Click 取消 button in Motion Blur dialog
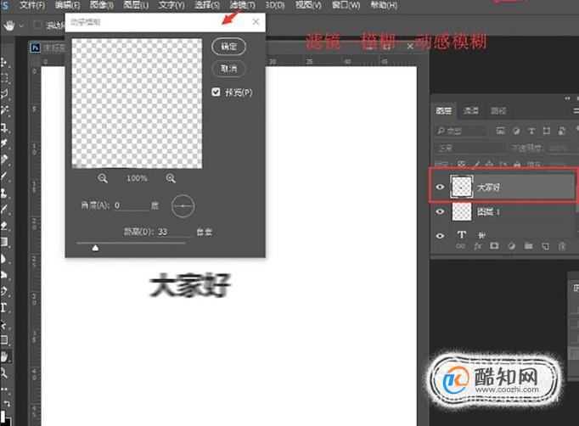 click(x=228, y=68)
